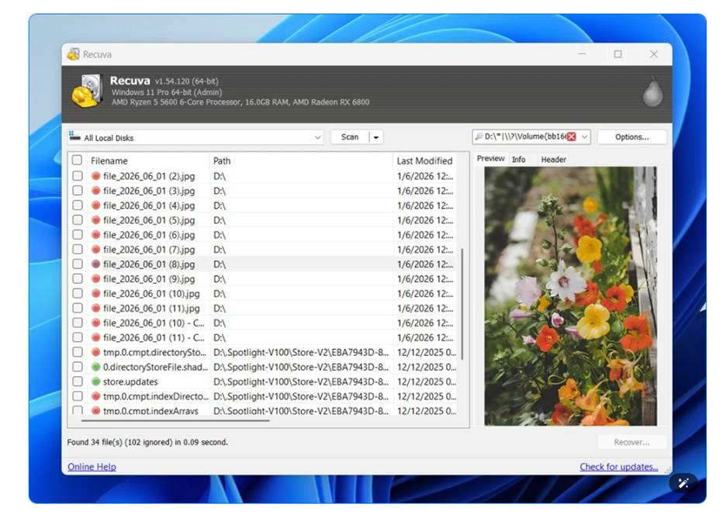Switch to the Preview tab
726x518 pixels.
pyautogui.click(x=490, y=158)
